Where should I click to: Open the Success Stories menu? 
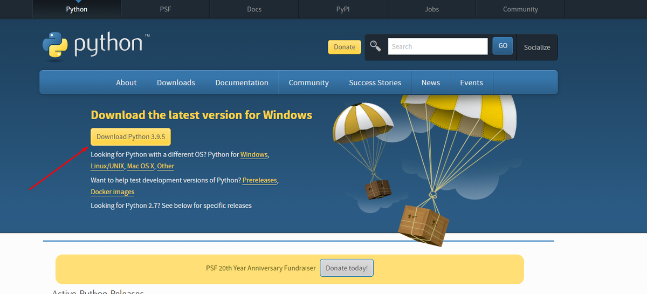375,83
